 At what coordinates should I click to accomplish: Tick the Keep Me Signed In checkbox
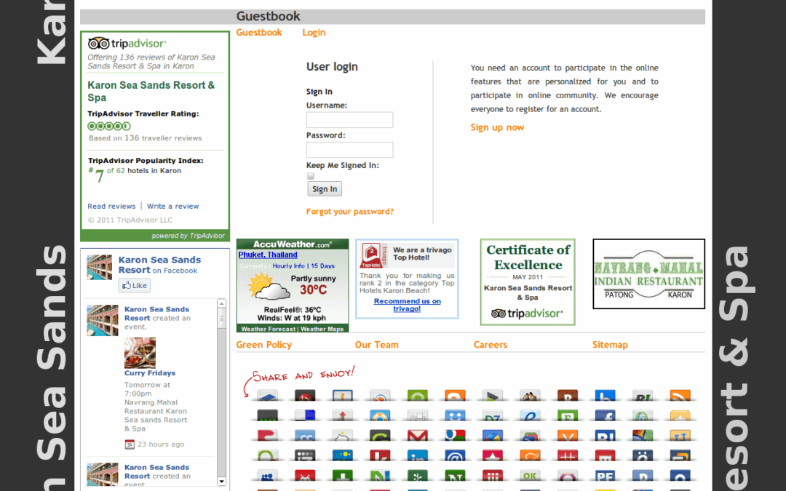pos(310,176)
